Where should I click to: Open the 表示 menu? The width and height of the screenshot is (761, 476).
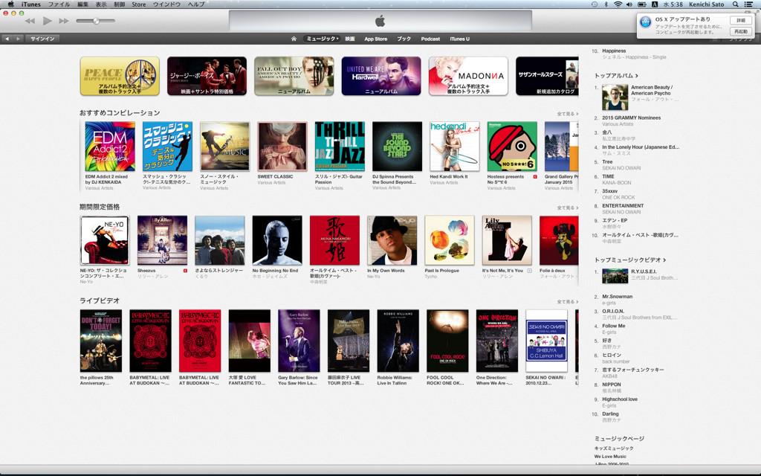[x=100, y=4]
